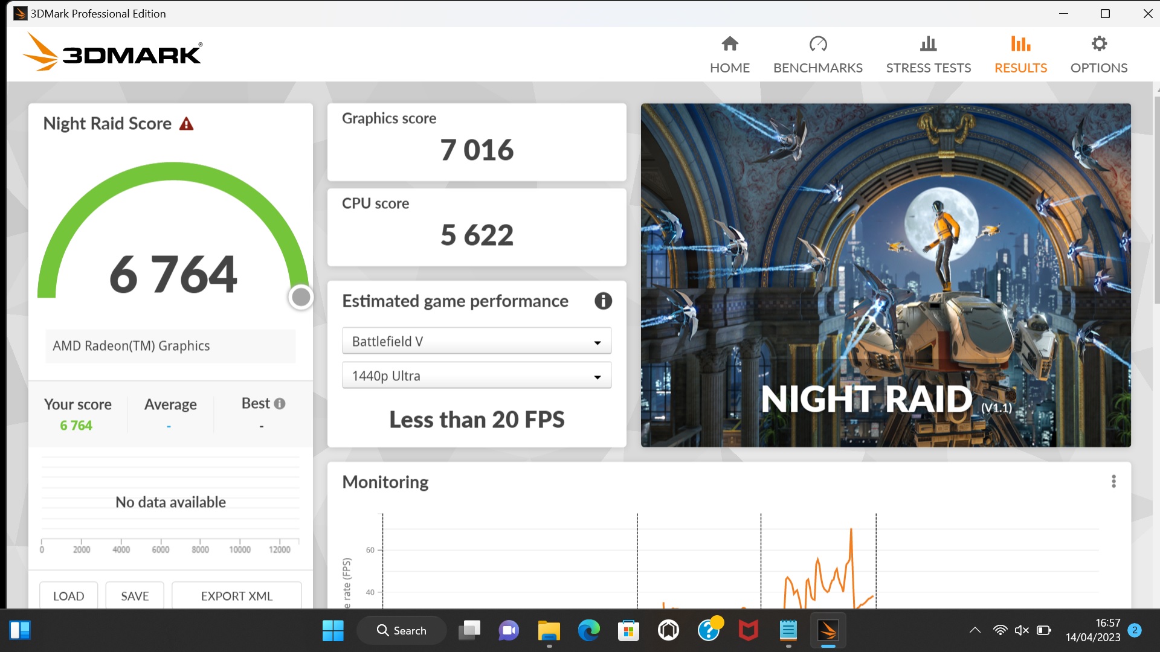Click the Export XML button
Image resolution: width=1160 pixels, height=652 pixels.
pyautogui.click(x=236, y=596)
